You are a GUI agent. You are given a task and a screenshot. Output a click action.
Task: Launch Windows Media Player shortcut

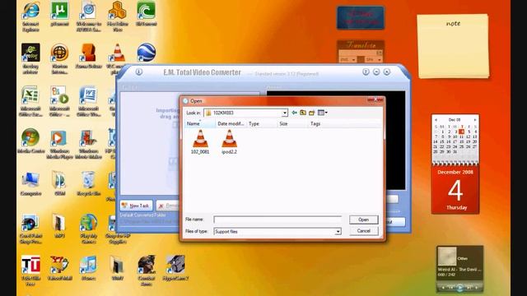59,145
